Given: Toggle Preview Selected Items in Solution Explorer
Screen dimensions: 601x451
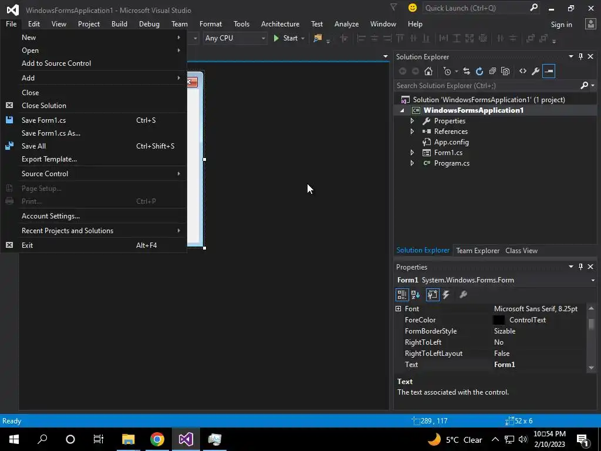Looking at the screenshot, I should click(549, 71).
